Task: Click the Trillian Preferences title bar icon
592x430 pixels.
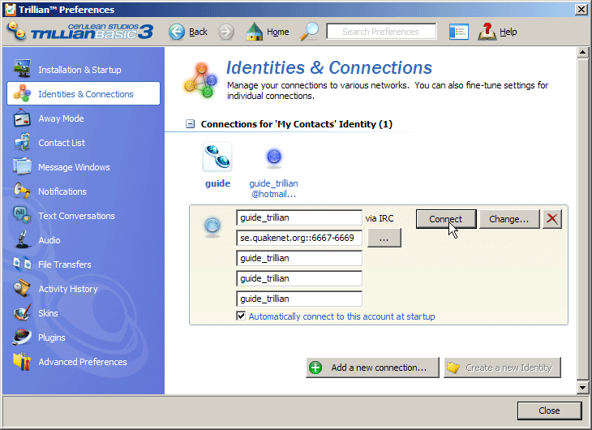Action: point(11,10)
